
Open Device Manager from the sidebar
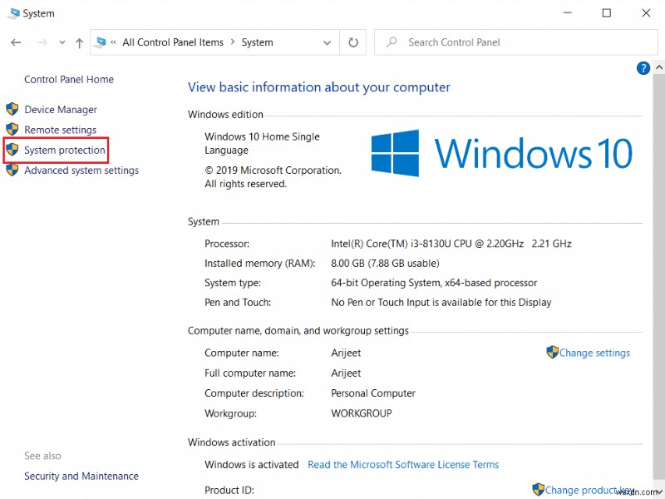point(59,109)
